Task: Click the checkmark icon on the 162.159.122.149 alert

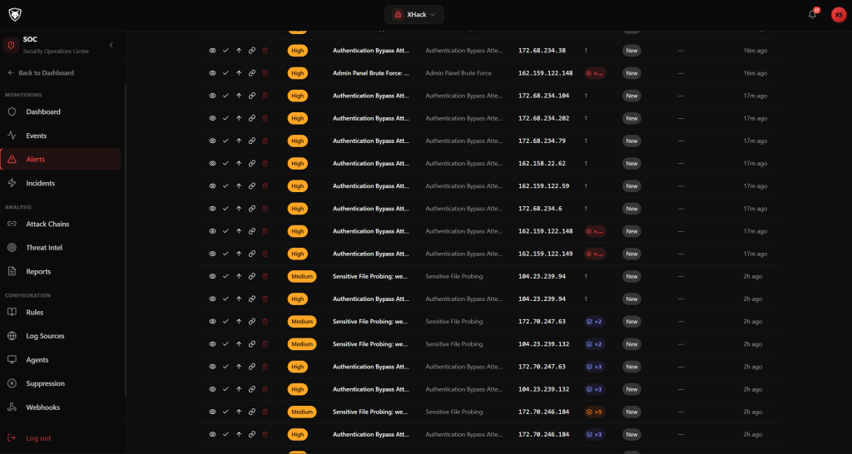Action: pos(225,254)
